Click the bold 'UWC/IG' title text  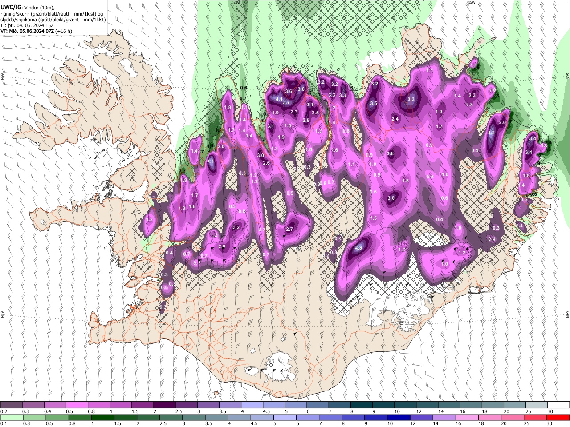(10, 8)
